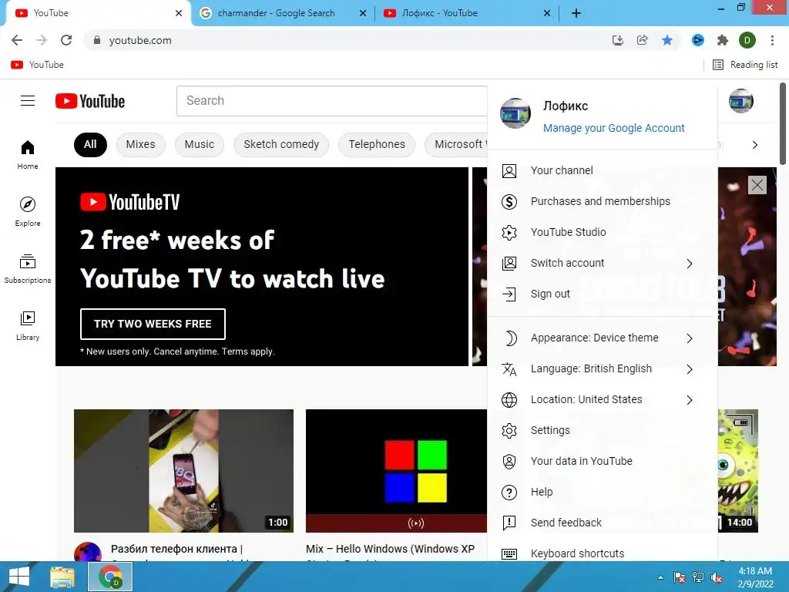Viewport: 789px width, 592px height.
Task: Click the share page icon in address bar
Action: point(642,40)
